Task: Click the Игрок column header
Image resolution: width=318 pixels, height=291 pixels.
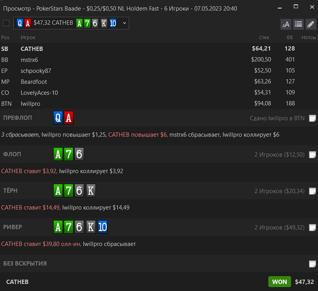Action: click(x=28, y=38)
